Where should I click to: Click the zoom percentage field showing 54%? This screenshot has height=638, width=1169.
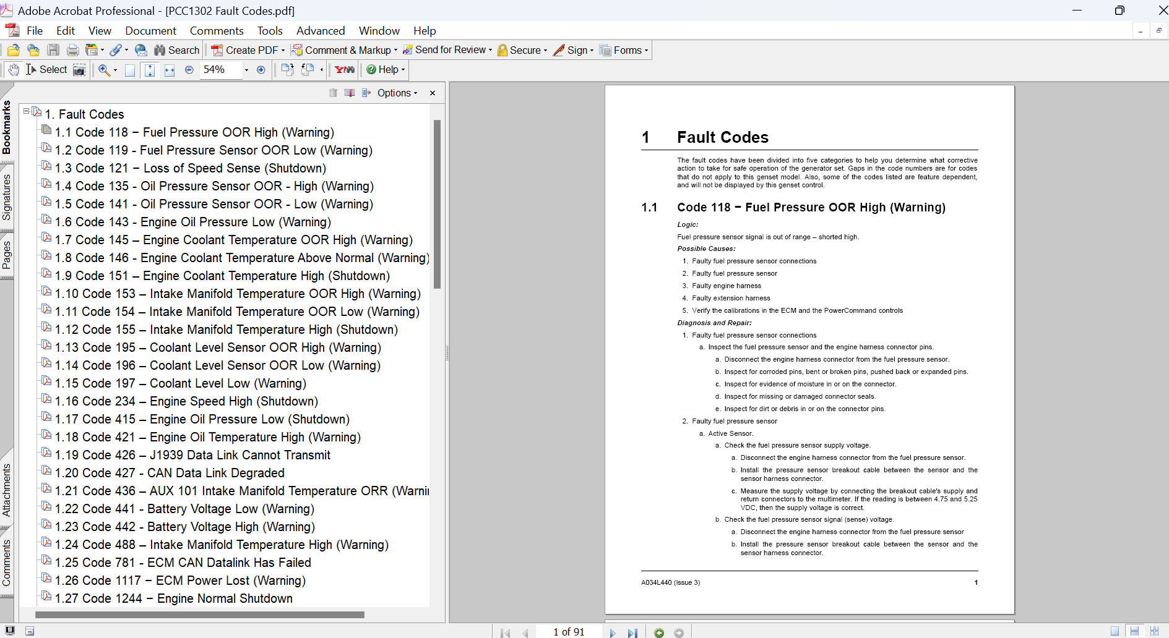[x=221, y=70]
